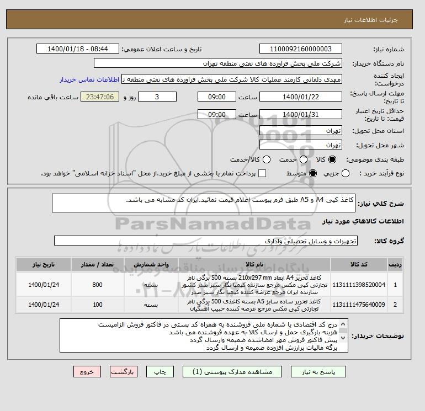Click the واحد شمارش column header
The width and height of the screenshot is (425, 411).
pos(151,264)
